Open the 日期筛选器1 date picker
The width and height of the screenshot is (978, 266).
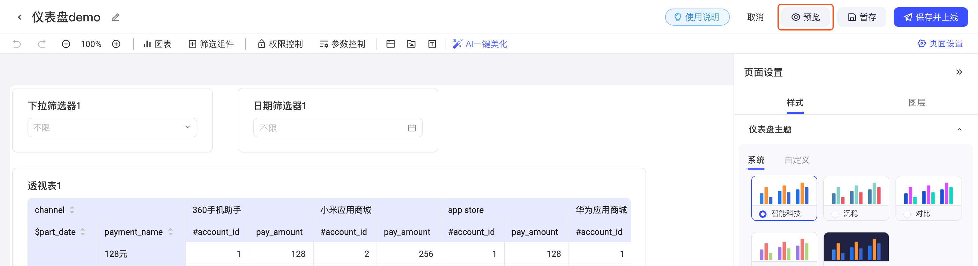(338, 128)
